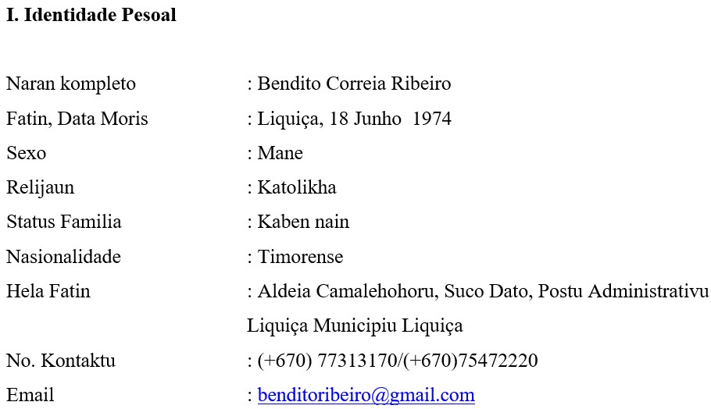Image resolution: width=711 pixels, height=409 pixels.
Task: Click the "Fatin, Data Moris" label
Action: coord(77,119)
